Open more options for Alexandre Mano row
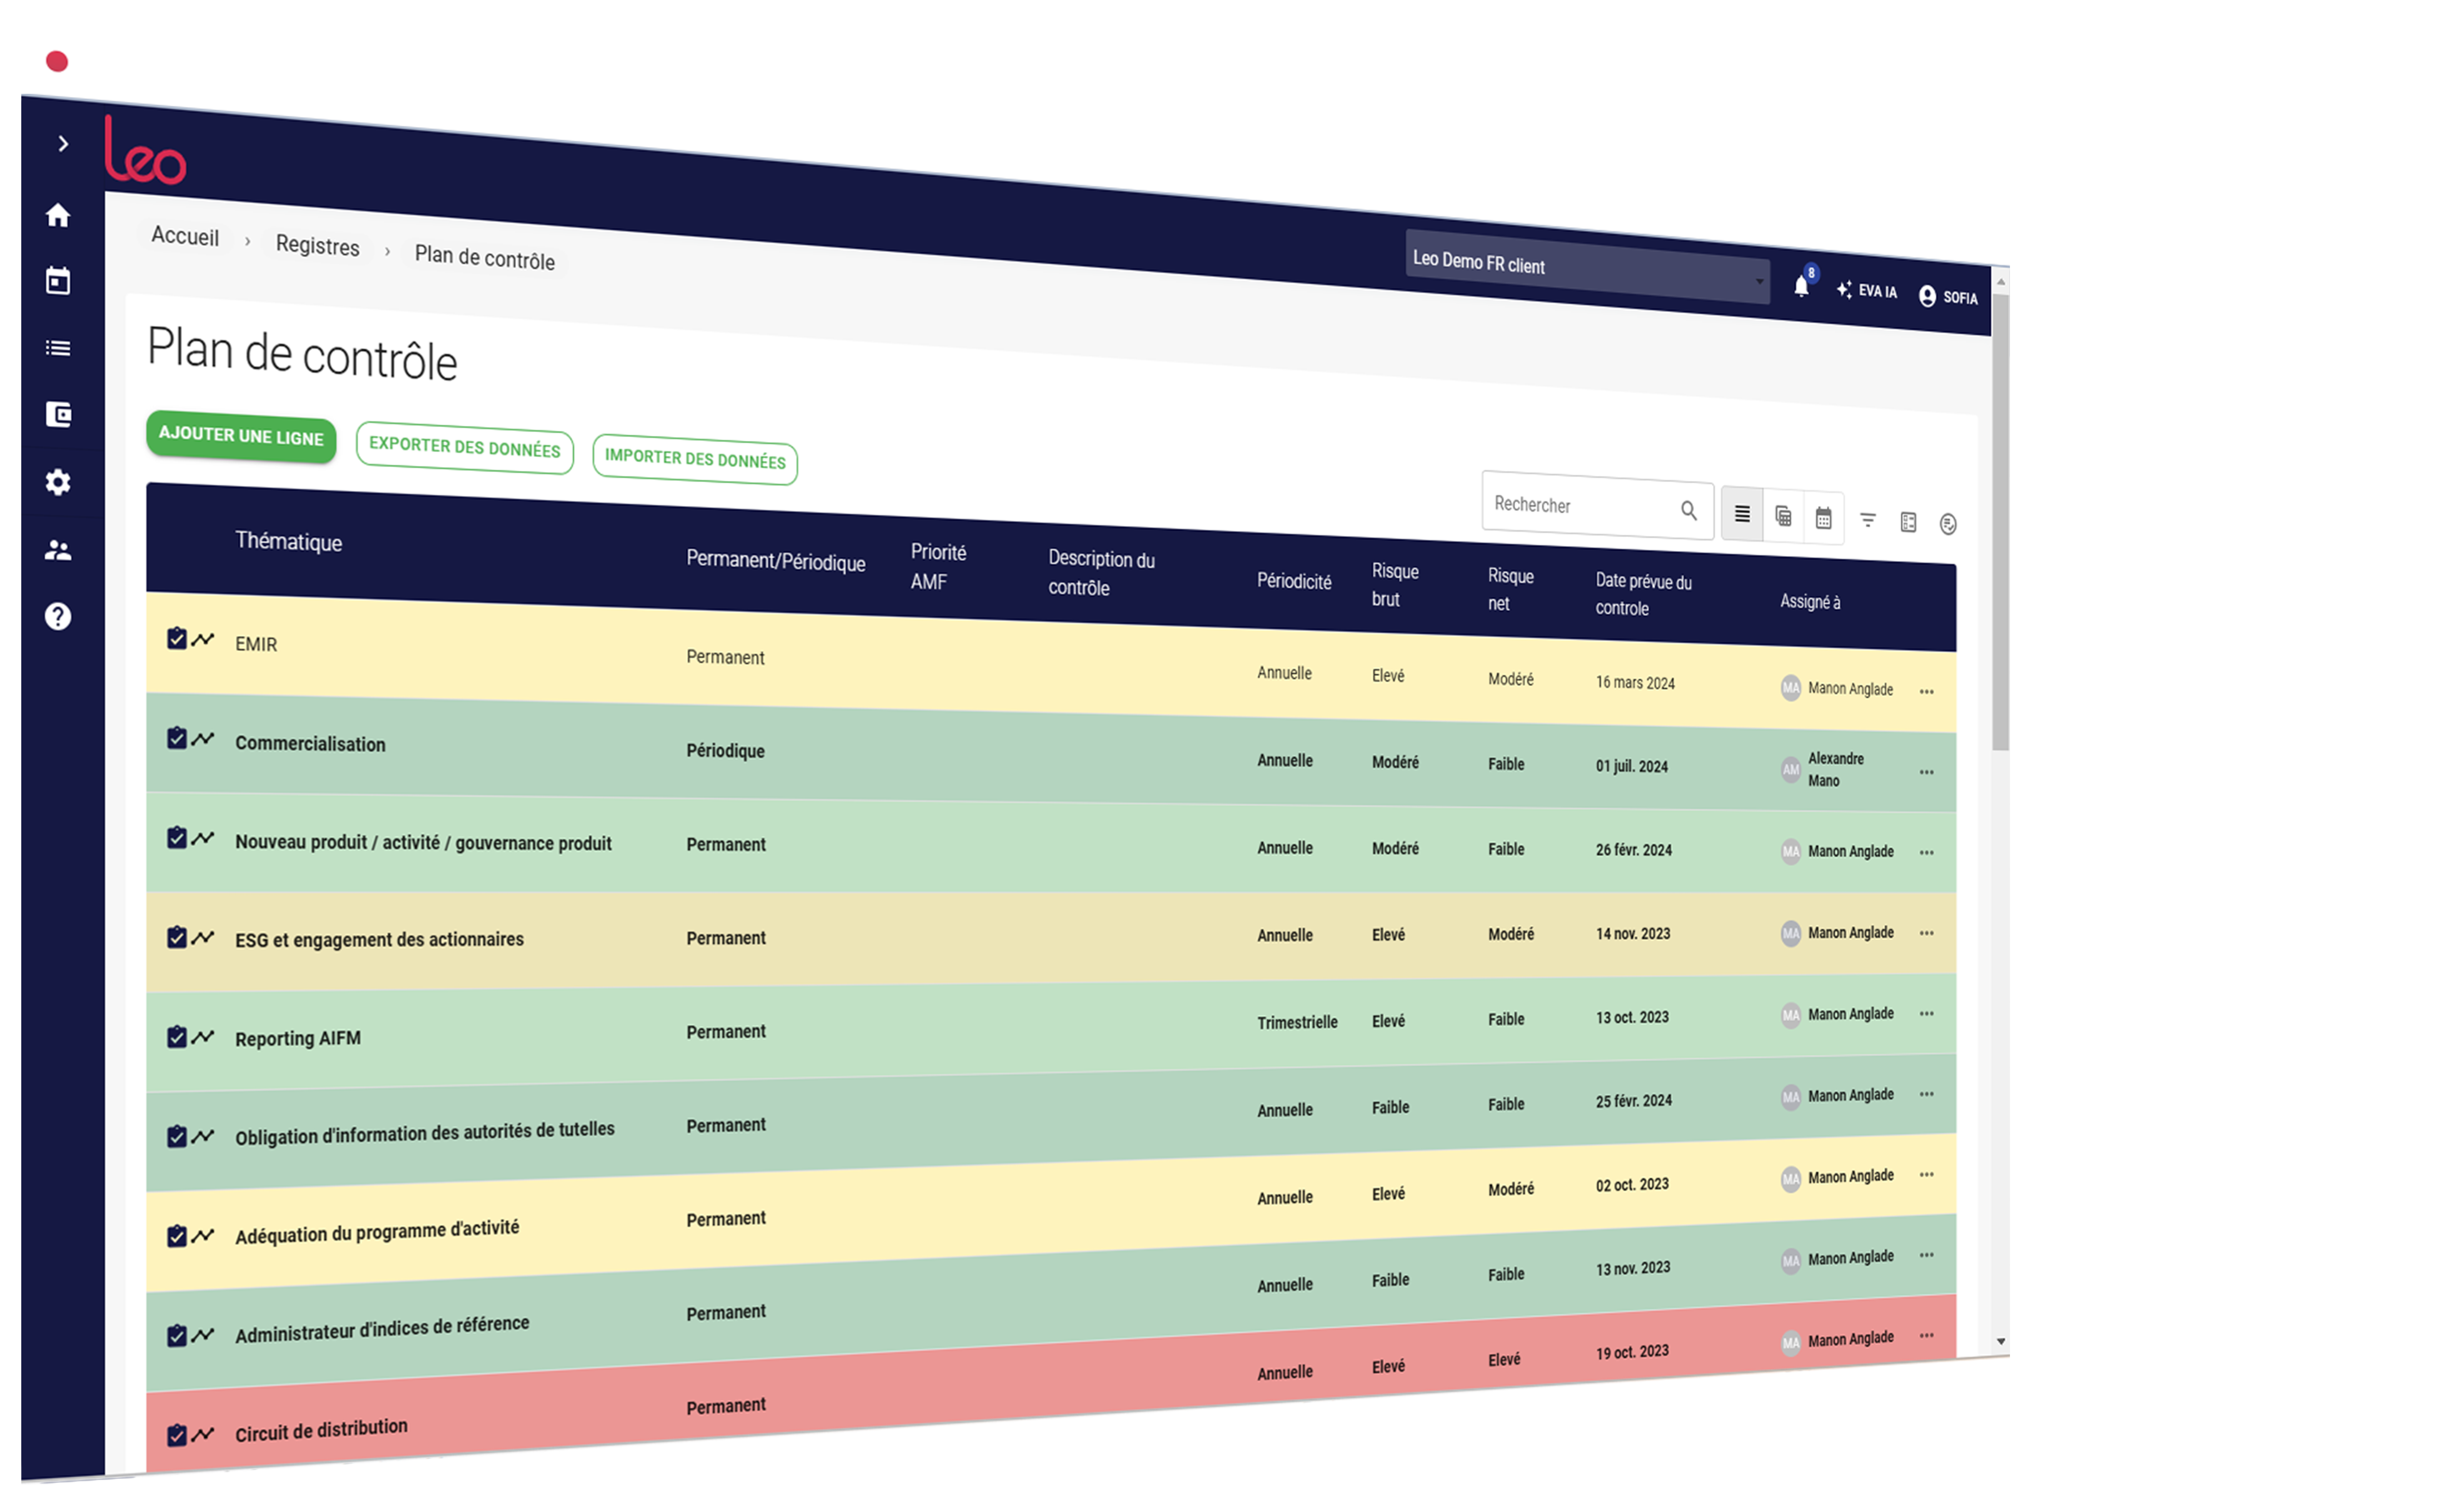This screenshot has height=1502, width=2464. click(1926, 772)
